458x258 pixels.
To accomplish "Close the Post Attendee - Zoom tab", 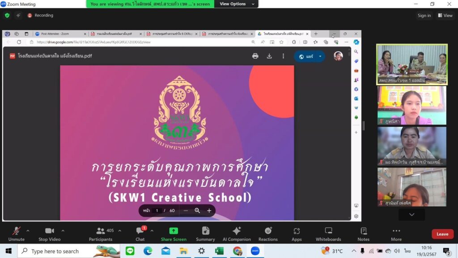I will pyautogui.click(x=85, y=34).
